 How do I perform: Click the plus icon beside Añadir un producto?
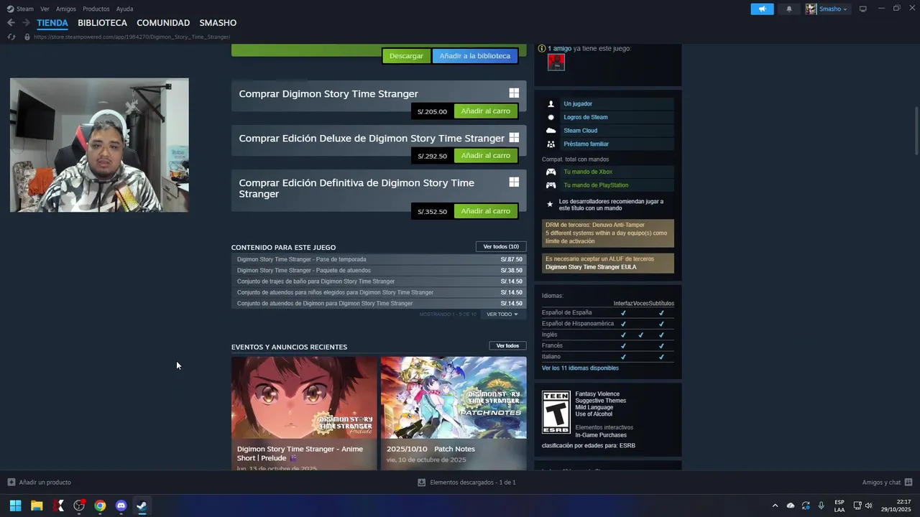[11, 483]
